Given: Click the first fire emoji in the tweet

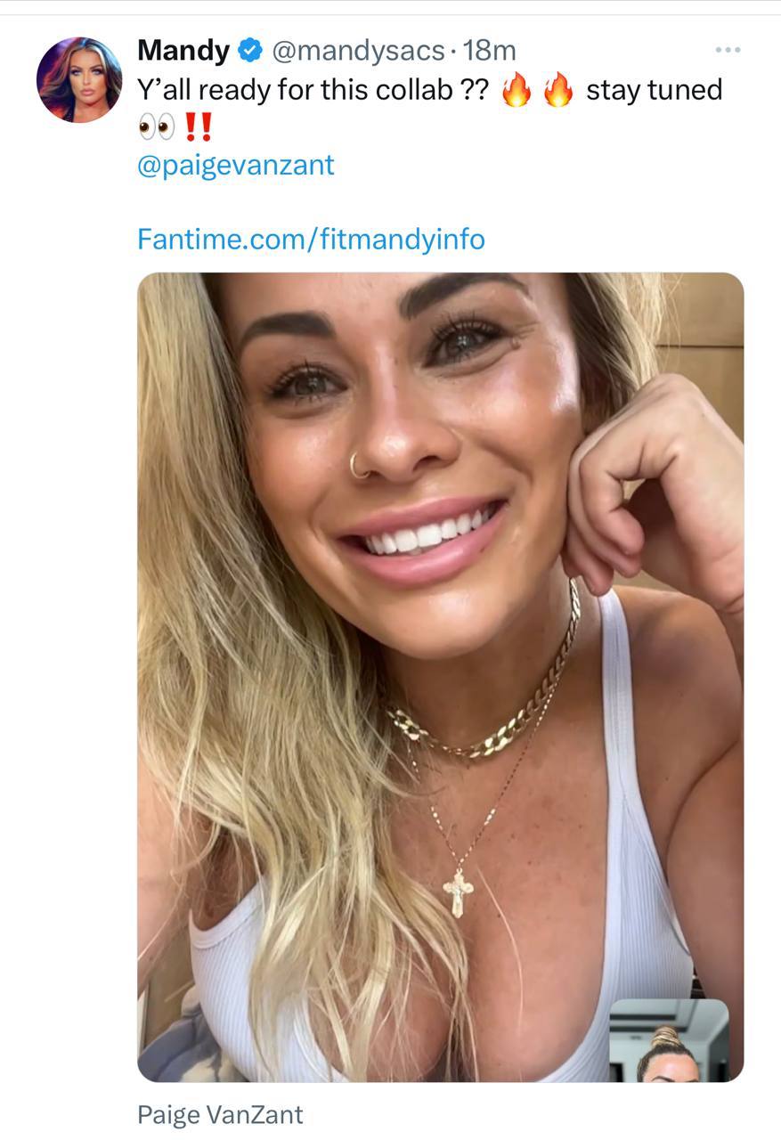Looking at the screenshot, I should pos(516,91).
